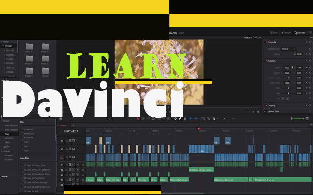Toggle the Composite section enable switch
Viewport: 313px width, 195px height.
266,42
